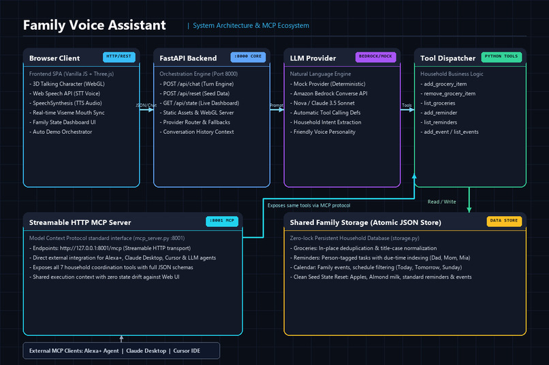This screenshot has height=365, width=549.
Task: Click the Model Context Protocol standard interface subtitle
Action: point(107,238)
